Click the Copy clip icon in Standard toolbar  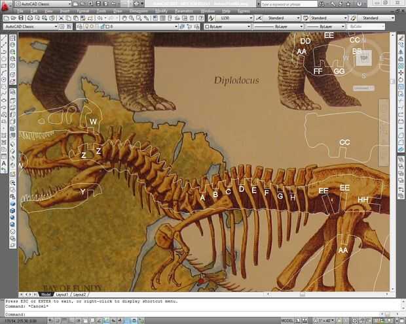point(68,18)
